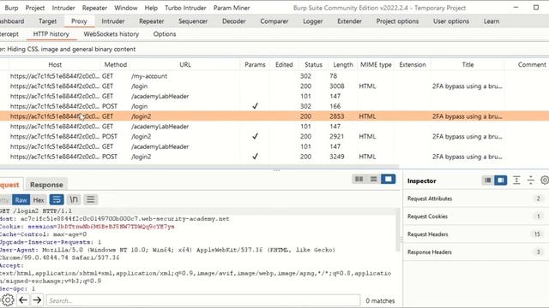This screenshot has width=549, height=308.
Task: Open the Project menu
Action: coord(35,8)
